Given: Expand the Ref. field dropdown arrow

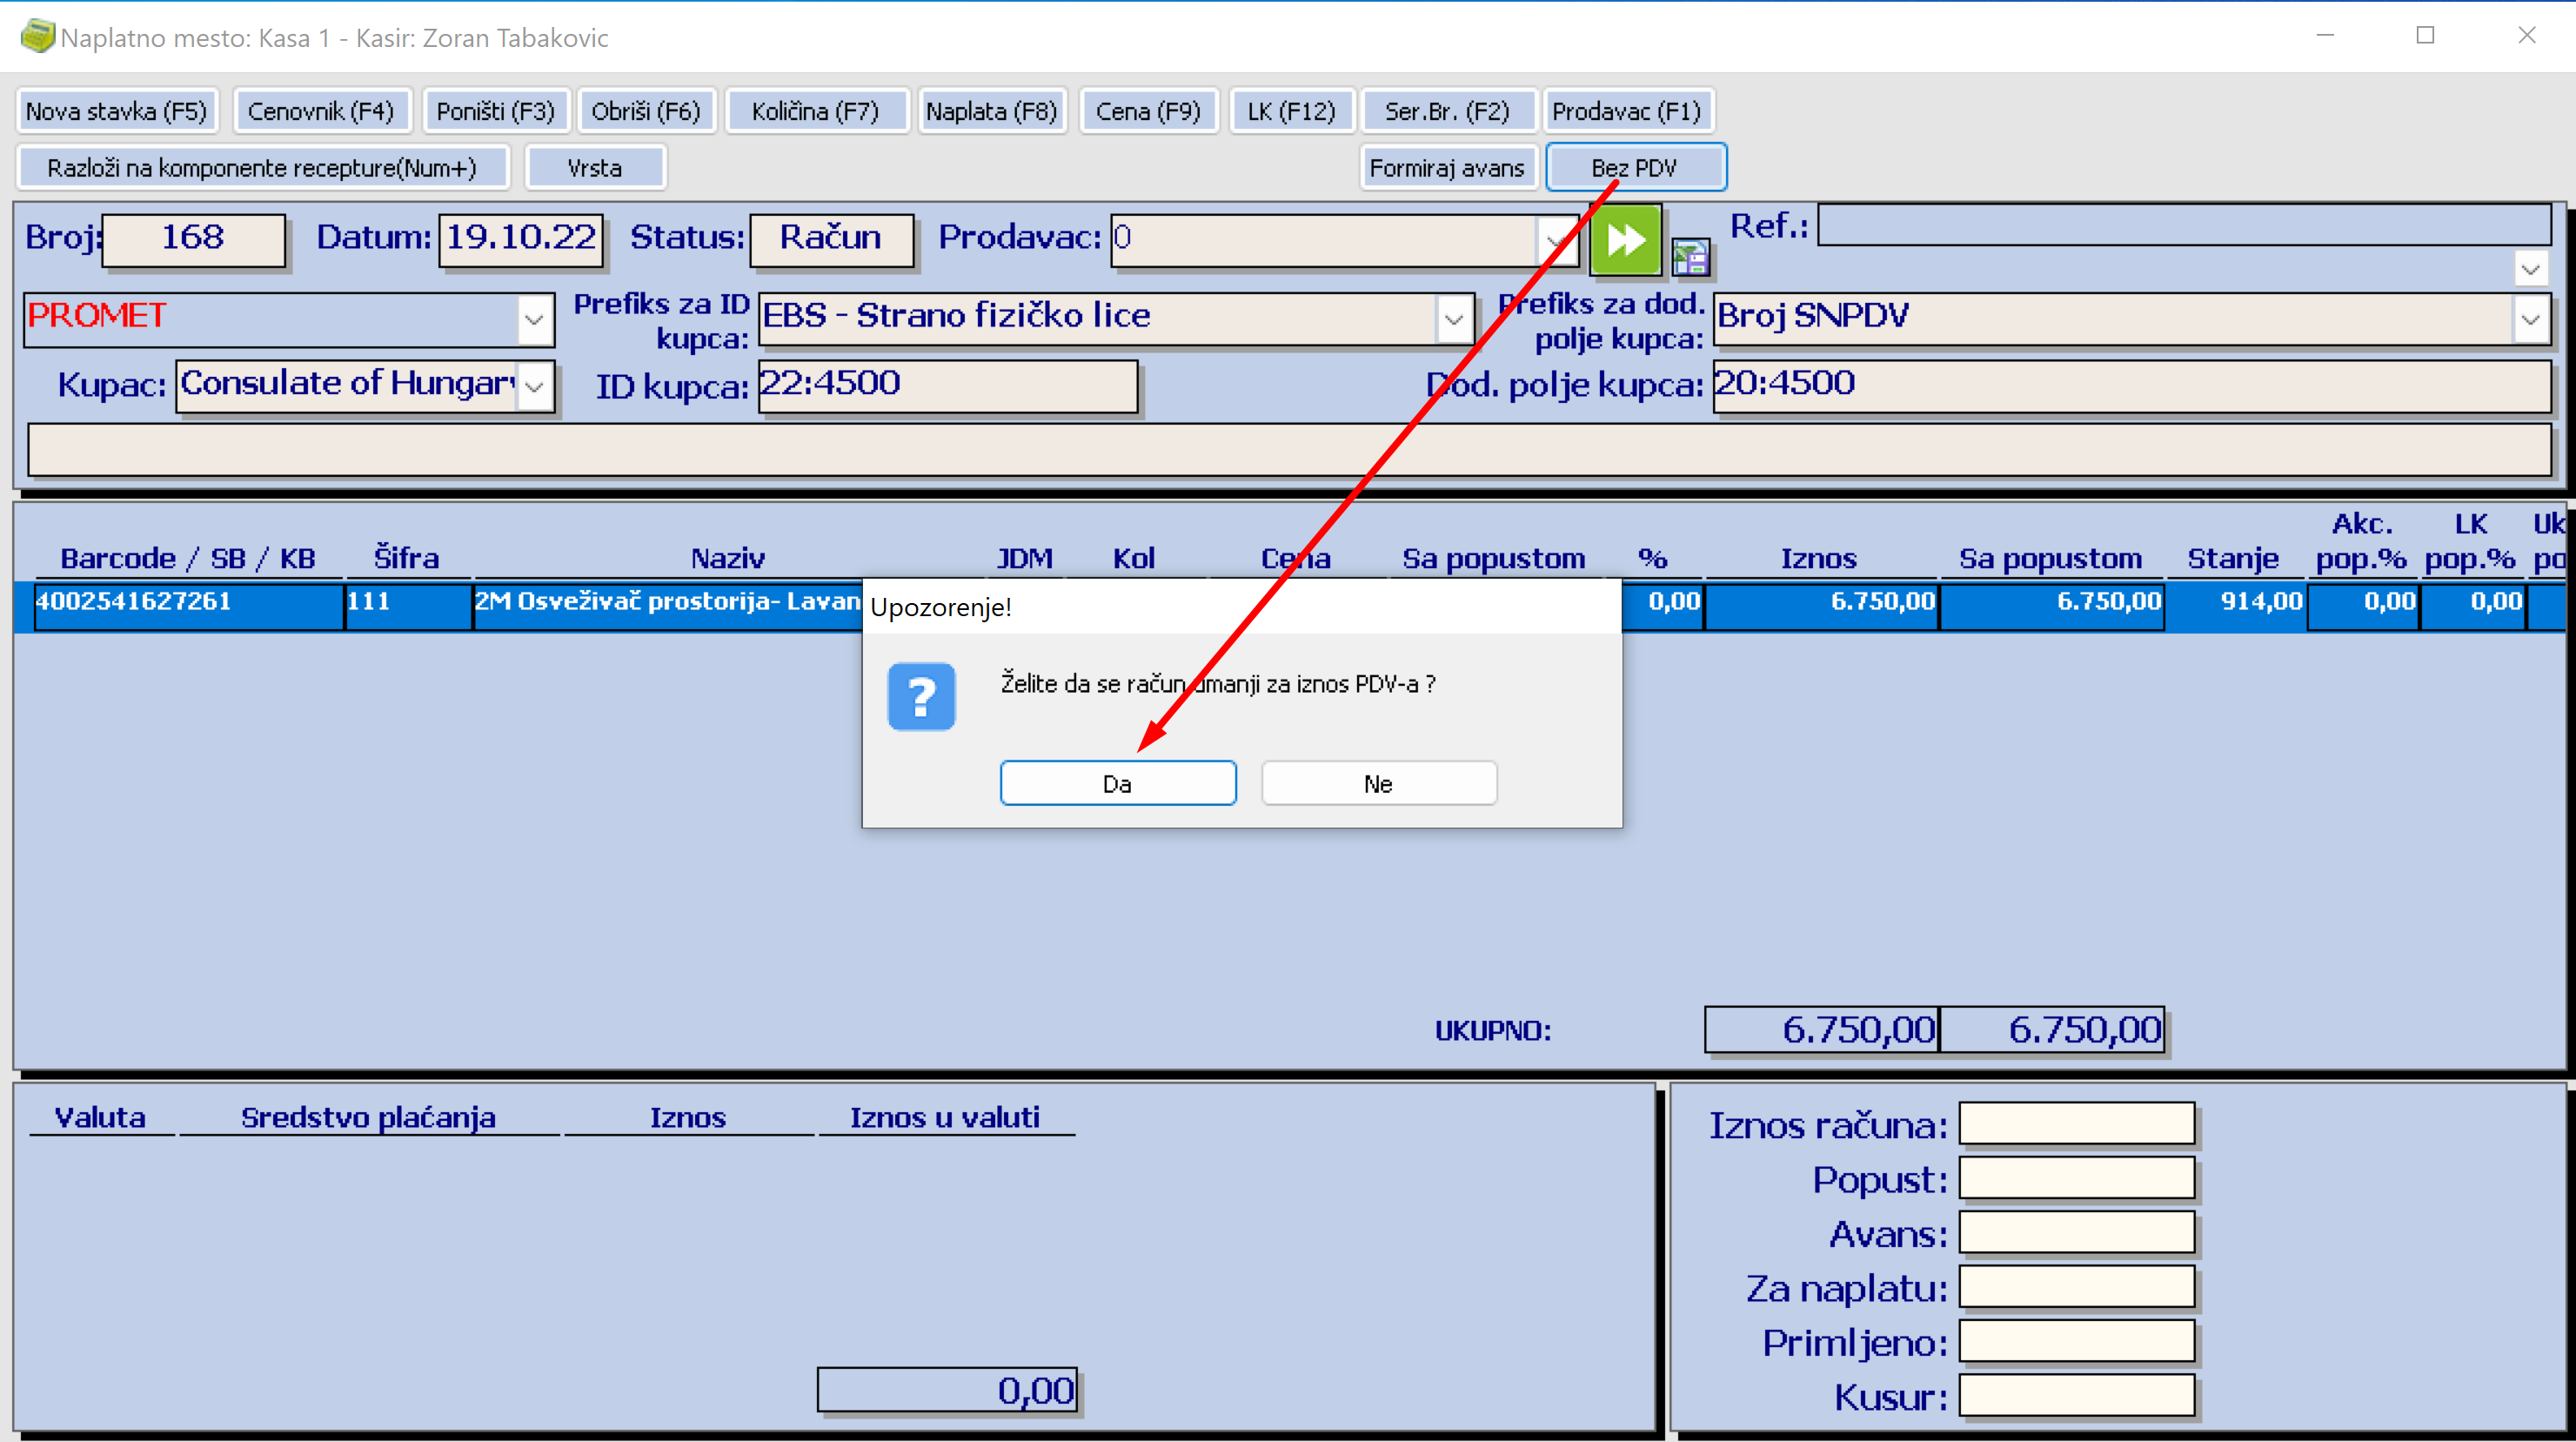Looking at the screenshot, I should (2530, 269).
